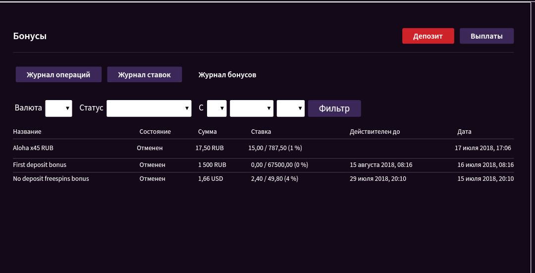Click the Действителен до column header
Screen dimensions: 535x273
(x=374, y=131)
